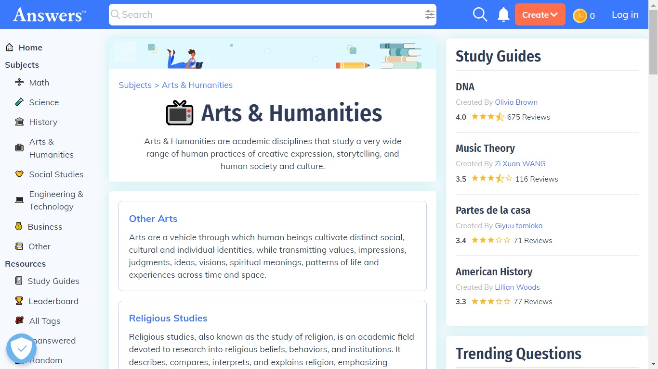Open Social Studies in sidebar
Screen dimensions: 658x369
(56, 174)
